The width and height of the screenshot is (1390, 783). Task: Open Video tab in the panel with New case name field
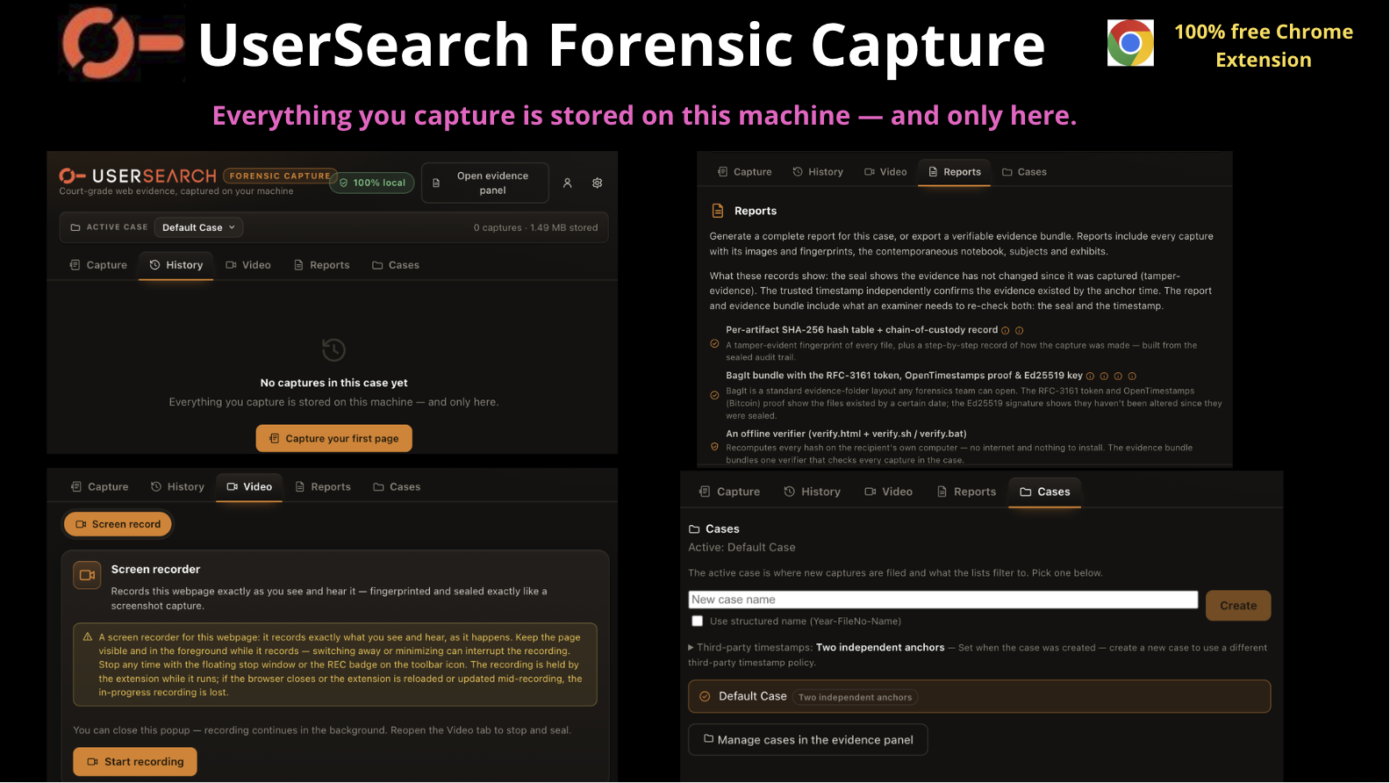pos(889,492)
